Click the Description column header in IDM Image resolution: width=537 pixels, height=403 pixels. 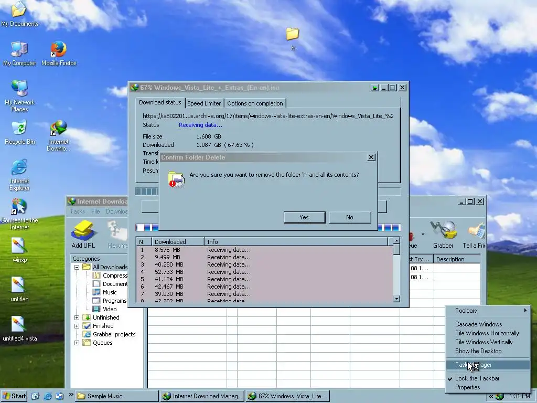457,259
